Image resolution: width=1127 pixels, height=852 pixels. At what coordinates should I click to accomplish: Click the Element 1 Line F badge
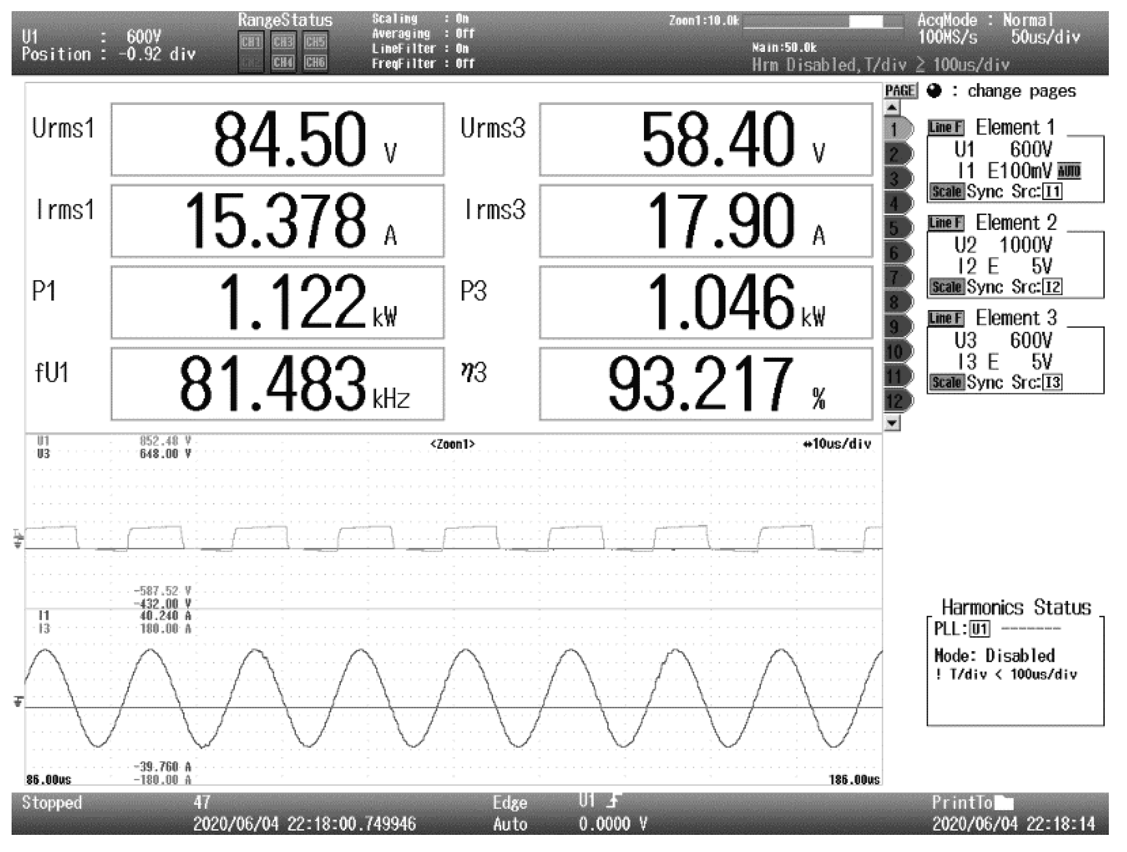(945, 128)
